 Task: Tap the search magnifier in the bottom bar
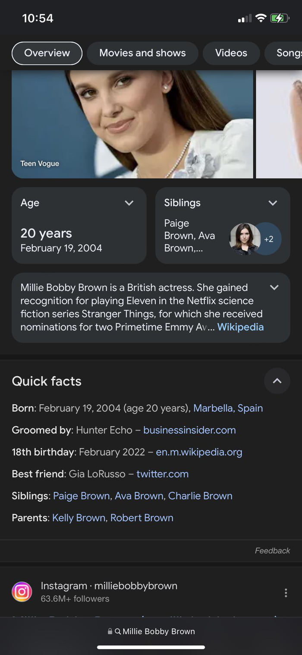click(x=117, y=631)
